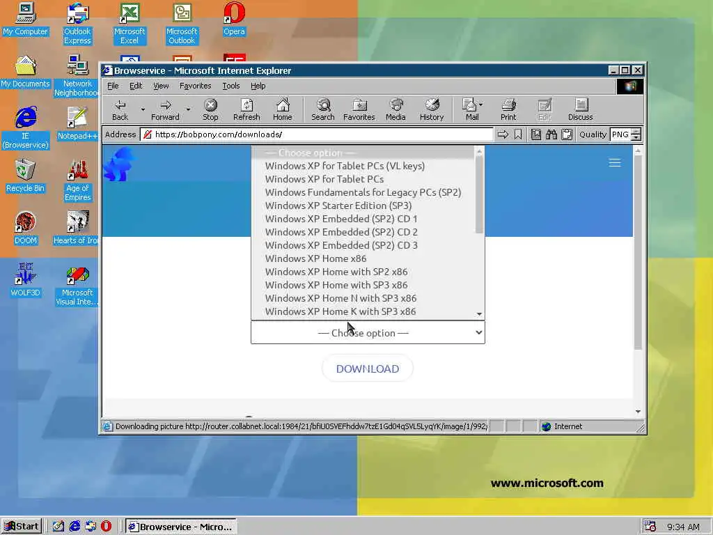
Task: Print the current page
Action: (x=508, y=109)
